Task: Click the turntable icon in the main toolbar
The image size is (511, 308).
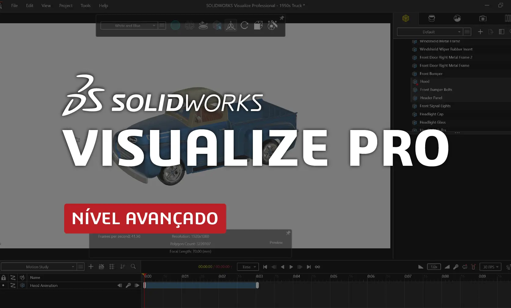Action: (203, 25)
